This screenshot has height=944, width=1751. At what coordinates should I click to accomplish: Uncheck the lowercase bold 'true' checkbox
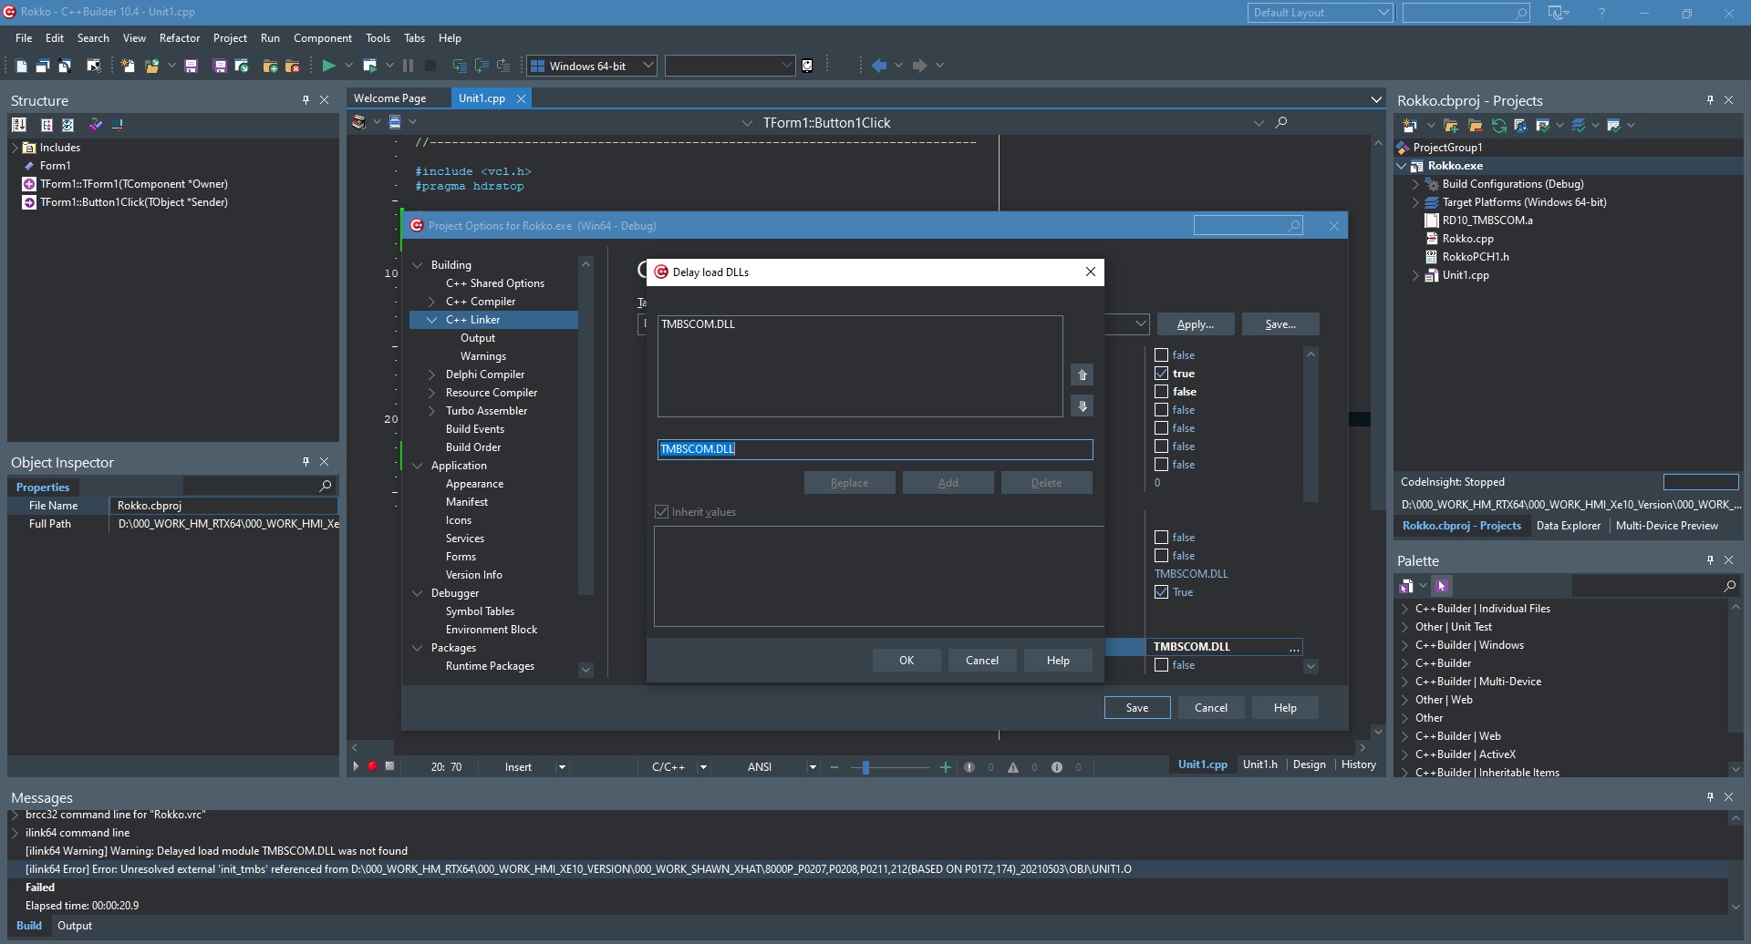pyautogui.click(x=1161, y=374)
